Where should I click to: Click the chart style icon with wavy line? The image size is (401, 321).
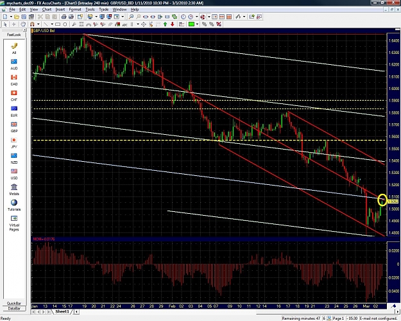click(x=238, y=17)
